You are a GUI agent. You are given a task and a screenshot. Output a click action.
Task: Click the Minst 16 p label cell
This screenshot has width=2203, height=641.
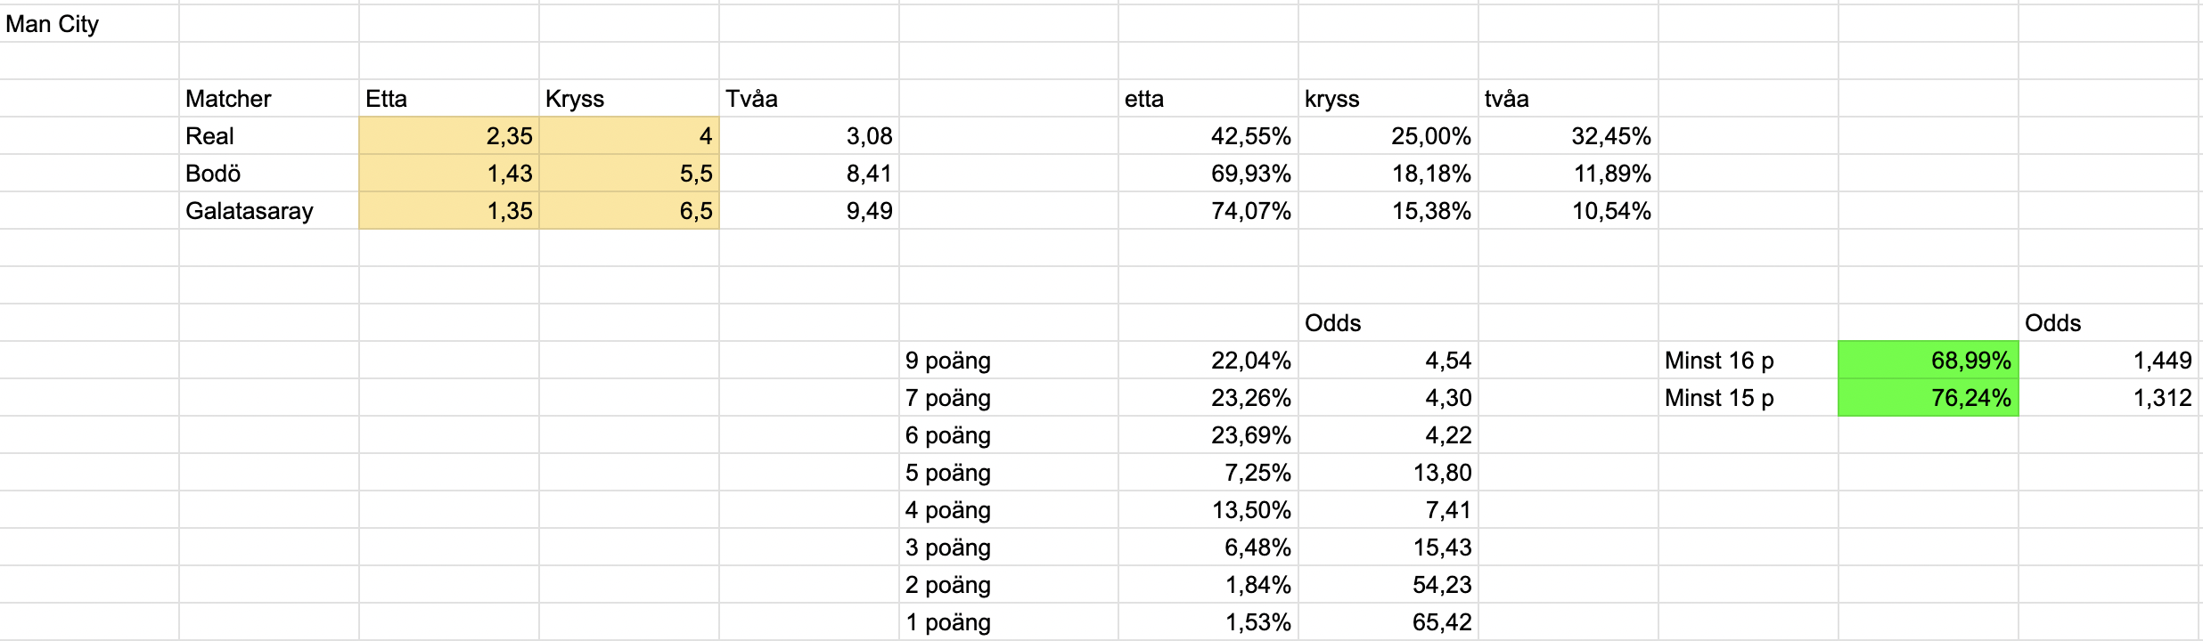pyautogui.click(x=1748, y=361)
